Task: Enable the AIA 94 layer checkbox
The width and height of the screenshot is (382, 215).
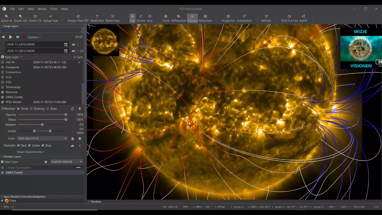Action: pos(3,62)
